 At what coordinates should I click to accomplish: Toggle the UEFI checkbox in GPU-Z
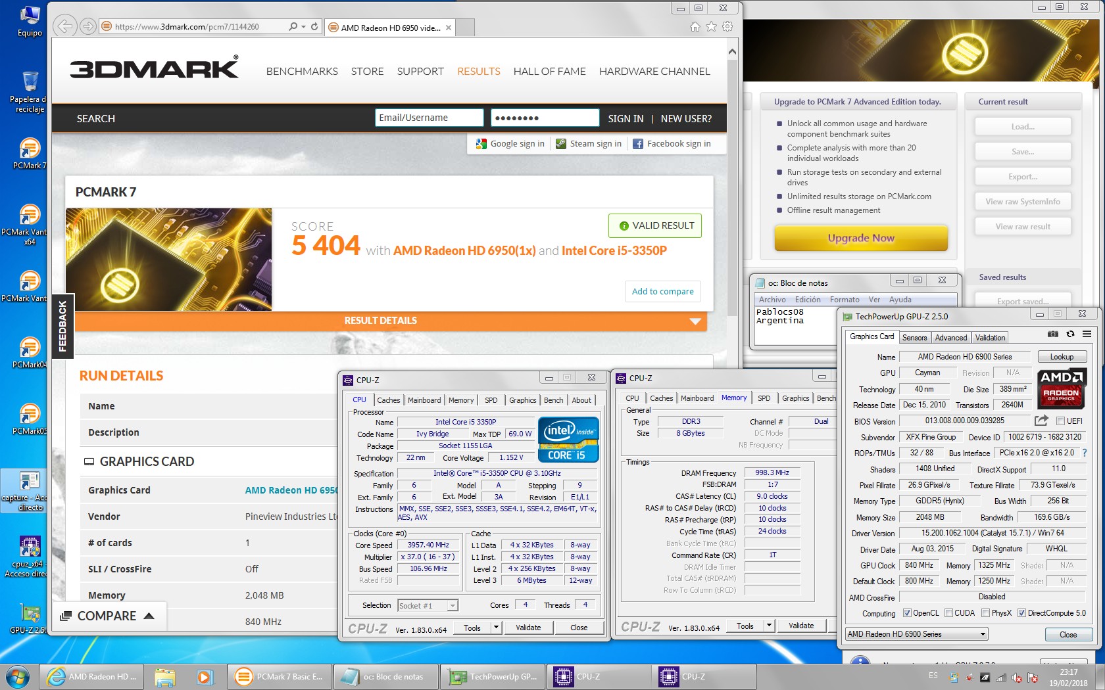tap(1060, 421)
